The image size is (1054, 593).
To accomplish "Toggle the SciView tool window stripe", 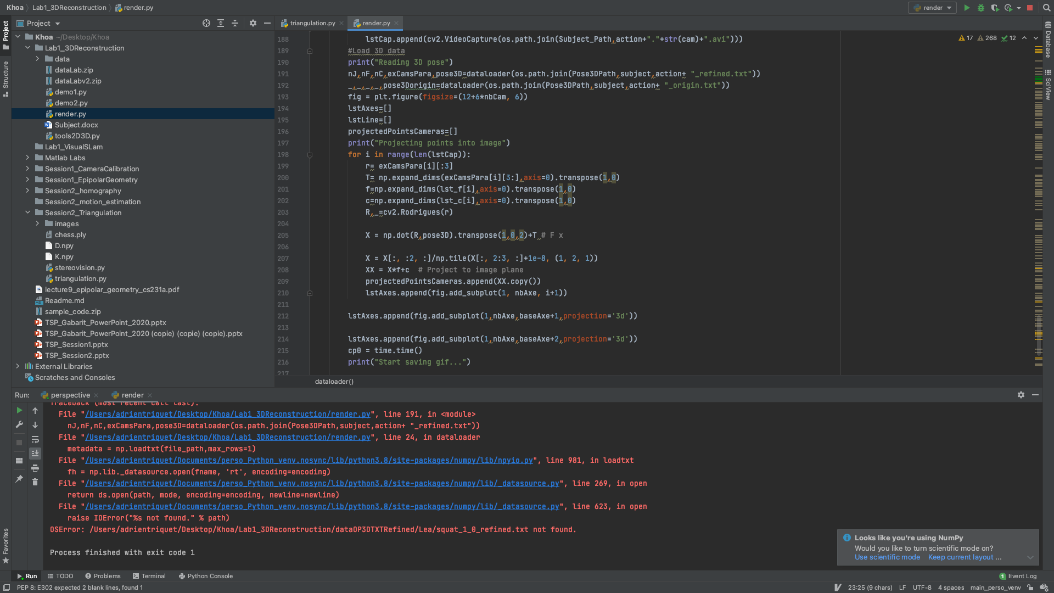I will point(1048,84).
